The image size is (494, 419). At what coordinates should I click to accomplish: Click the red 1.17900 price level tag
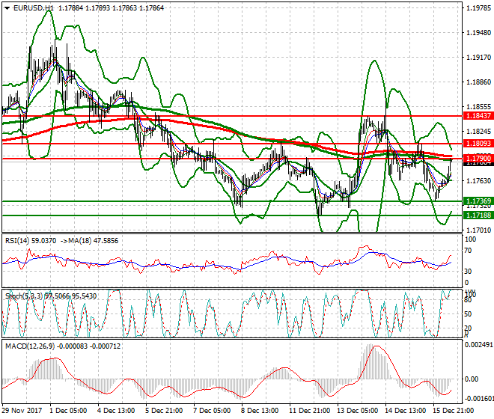[x=477, y=159]
